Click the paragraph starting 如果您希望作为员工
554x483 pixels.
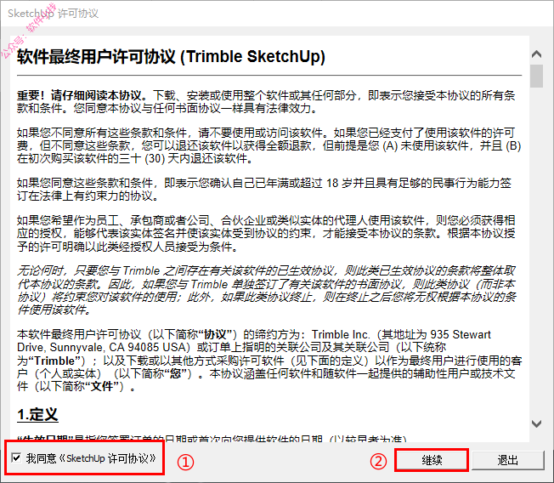coord(266,233)
